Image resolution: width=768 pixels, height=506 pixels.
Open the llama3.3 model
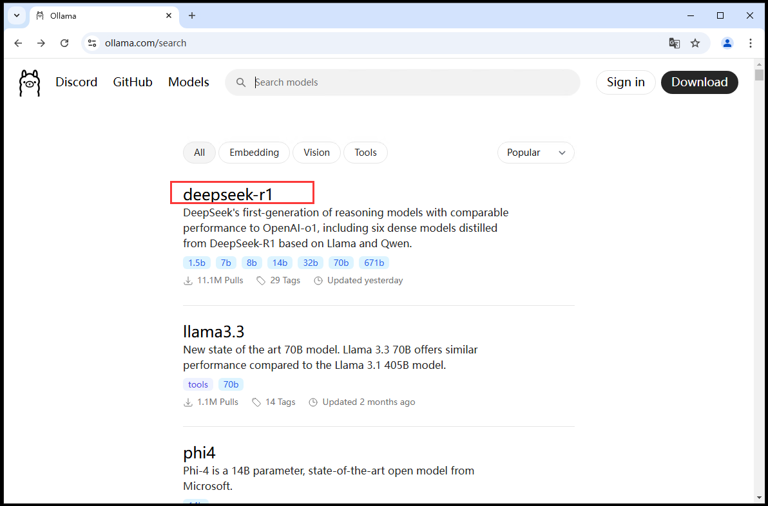tap(213, 332)
